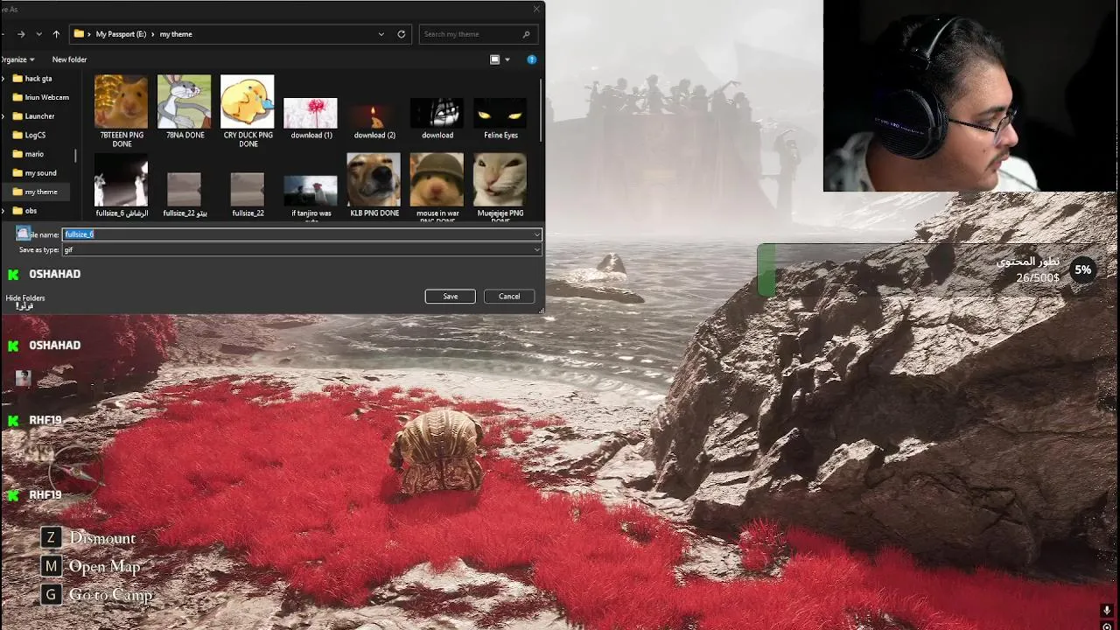
Task: Refresh the my theme folder
Action: click(402, 34)
